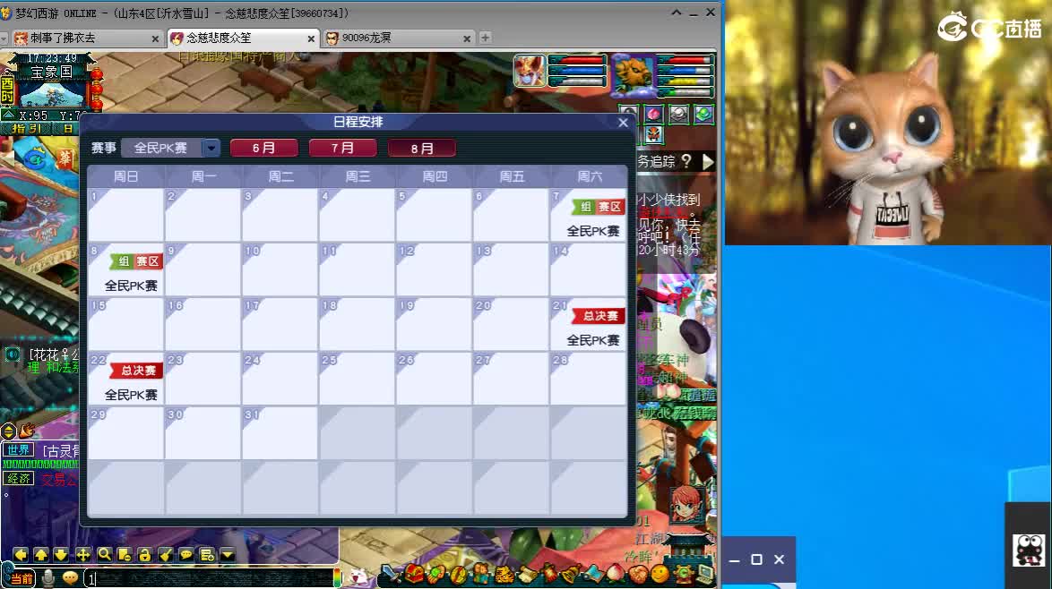Click the pink peach icon in bottom bar
The height and width of the screenshot is (589, 1052).
(x=616, y=574)
